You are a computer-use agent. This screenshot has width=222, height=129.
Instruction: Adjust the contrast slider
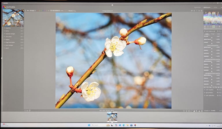(x=212, y=42)
